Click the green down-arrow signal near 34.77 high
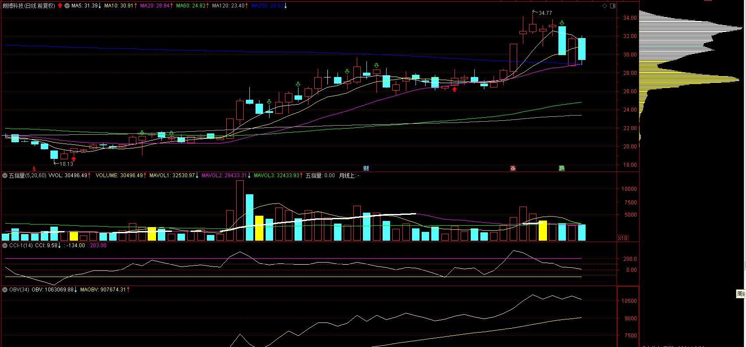 point(562,23)
